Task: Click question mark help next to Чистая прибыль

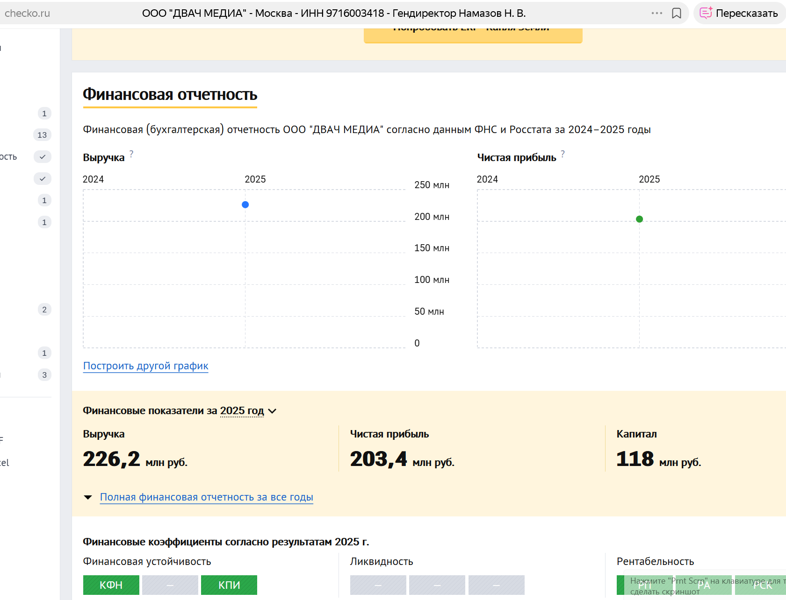Action: 562,154
